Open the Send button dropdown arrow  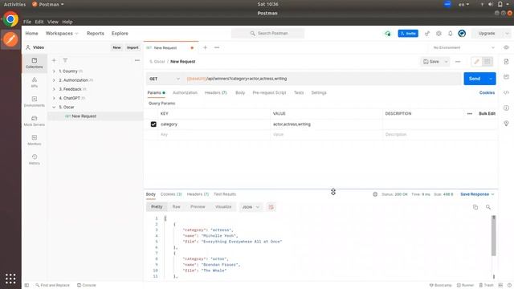tap(491, 79)
